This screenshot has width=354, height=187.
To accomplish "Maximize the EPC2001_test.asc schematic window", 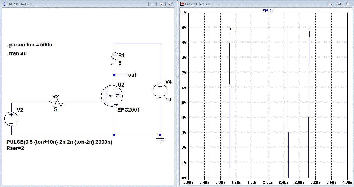I will tap(161, 4).
